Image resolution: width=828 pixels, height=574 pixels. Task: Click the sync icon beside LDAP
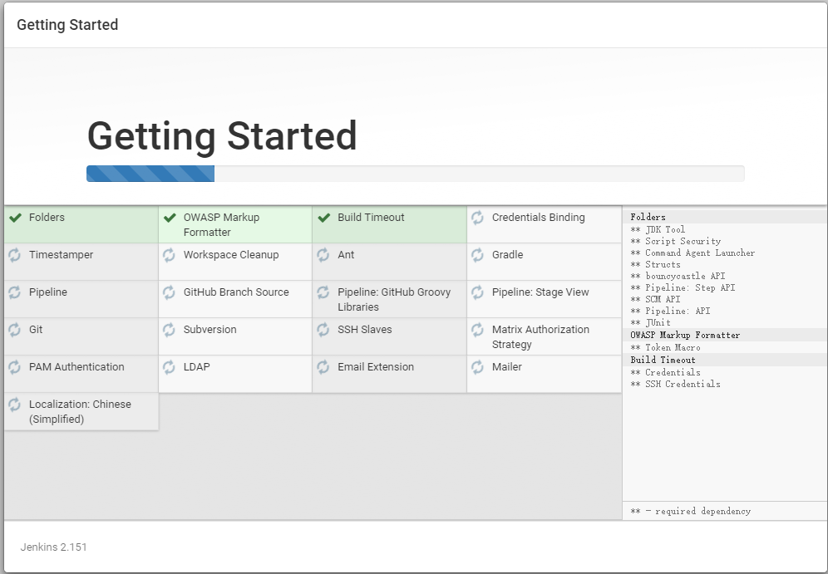(x=169, y=367)
